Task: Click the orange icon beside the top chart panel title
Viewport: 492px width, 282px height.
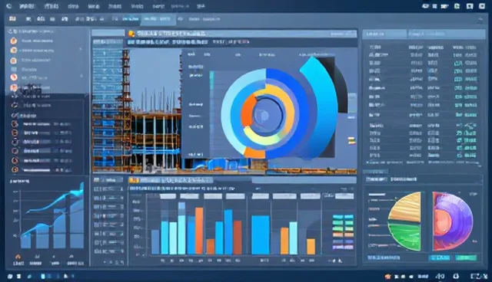Action: coord(131,34)
